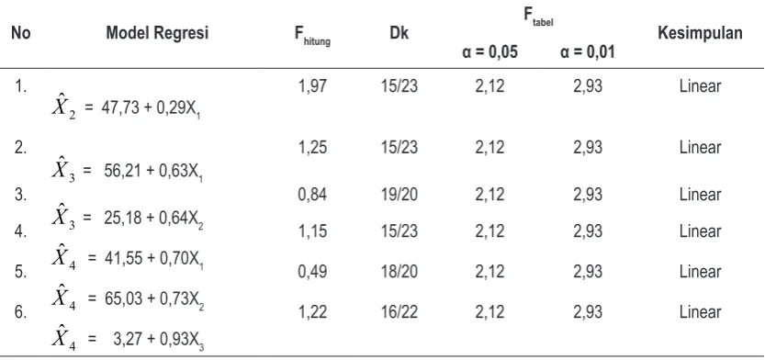Select the α = 0,05 subheader

pos(489,51)
